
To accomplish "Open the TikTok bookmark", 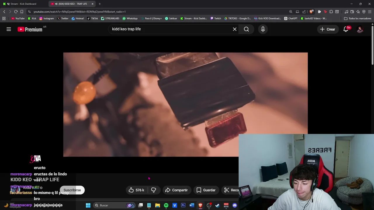I will tap(93, 18).
